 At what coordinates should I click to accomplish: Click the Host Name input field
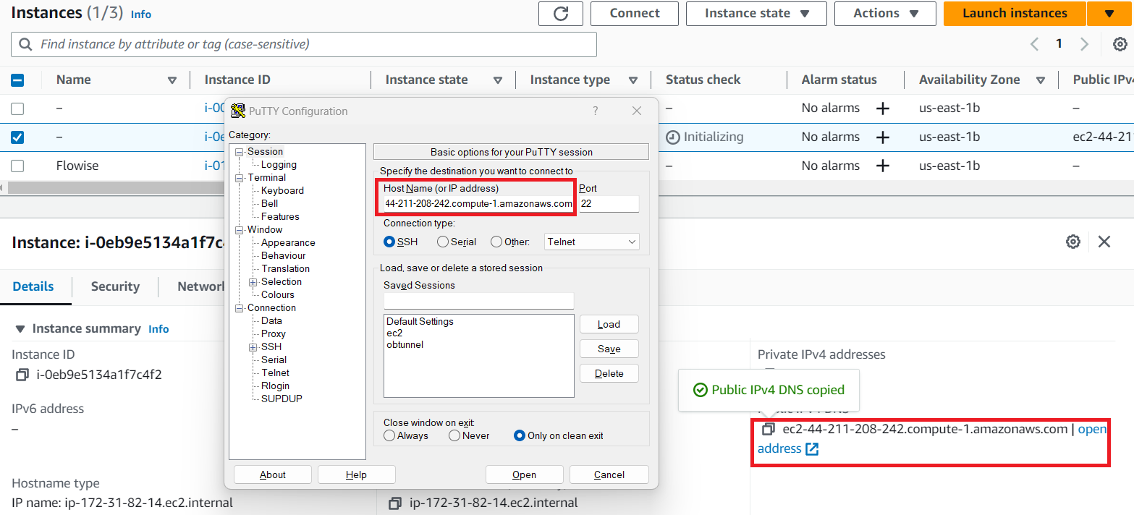click(x=478, y=203)
